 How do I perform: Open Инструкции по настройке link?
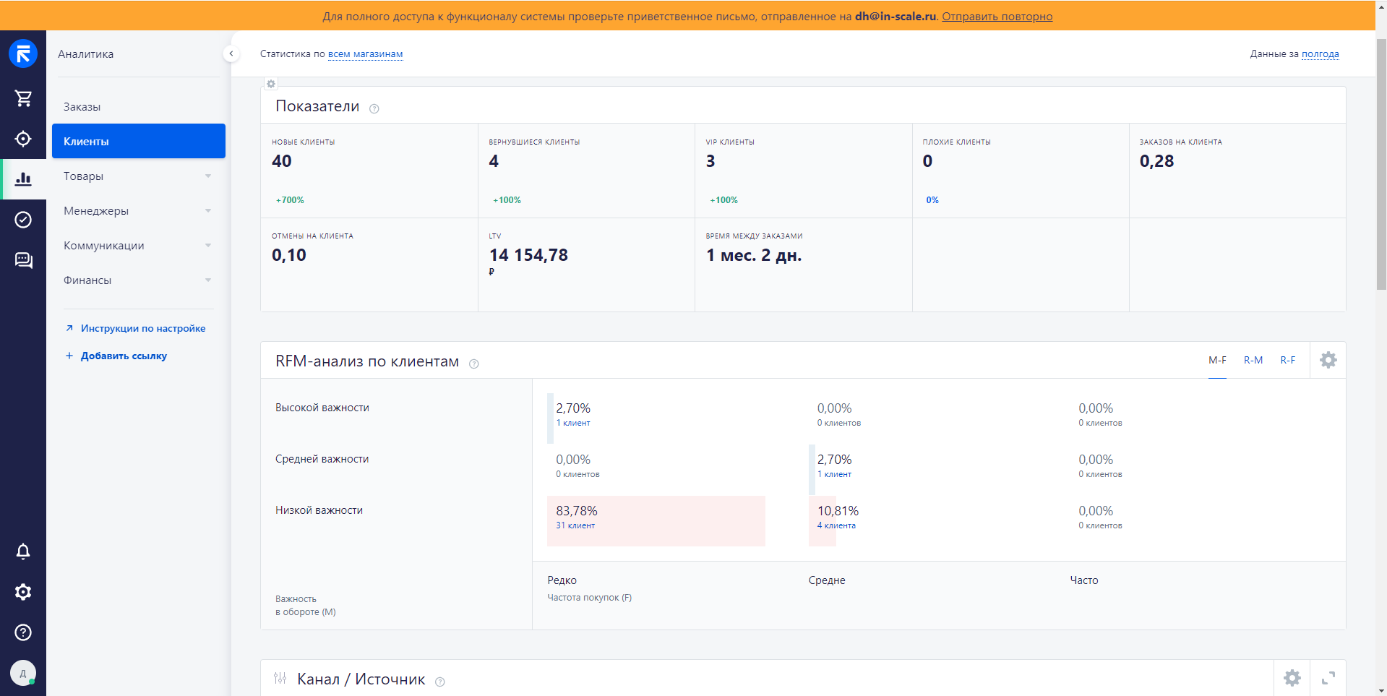coord(143,328)
